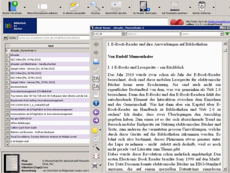The width and height of the screenshot is (230, 173).
Task: Click An Reader übertragen icon
Action: (145, 6)
